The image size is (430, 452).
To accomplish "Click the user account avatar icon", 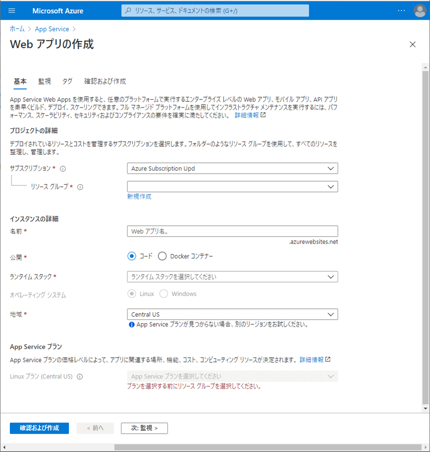I will click(420, 11).
